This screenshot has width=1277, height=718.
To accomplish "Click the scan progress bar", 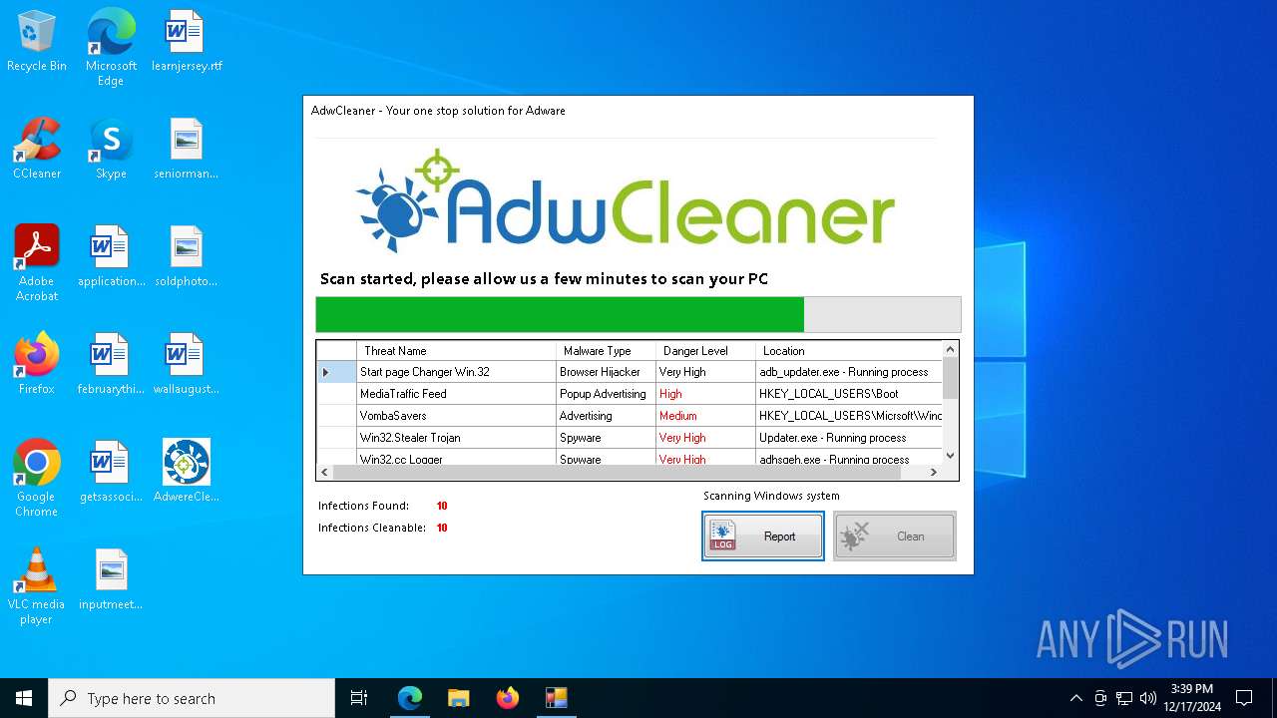I will click(x=638, y=314).
